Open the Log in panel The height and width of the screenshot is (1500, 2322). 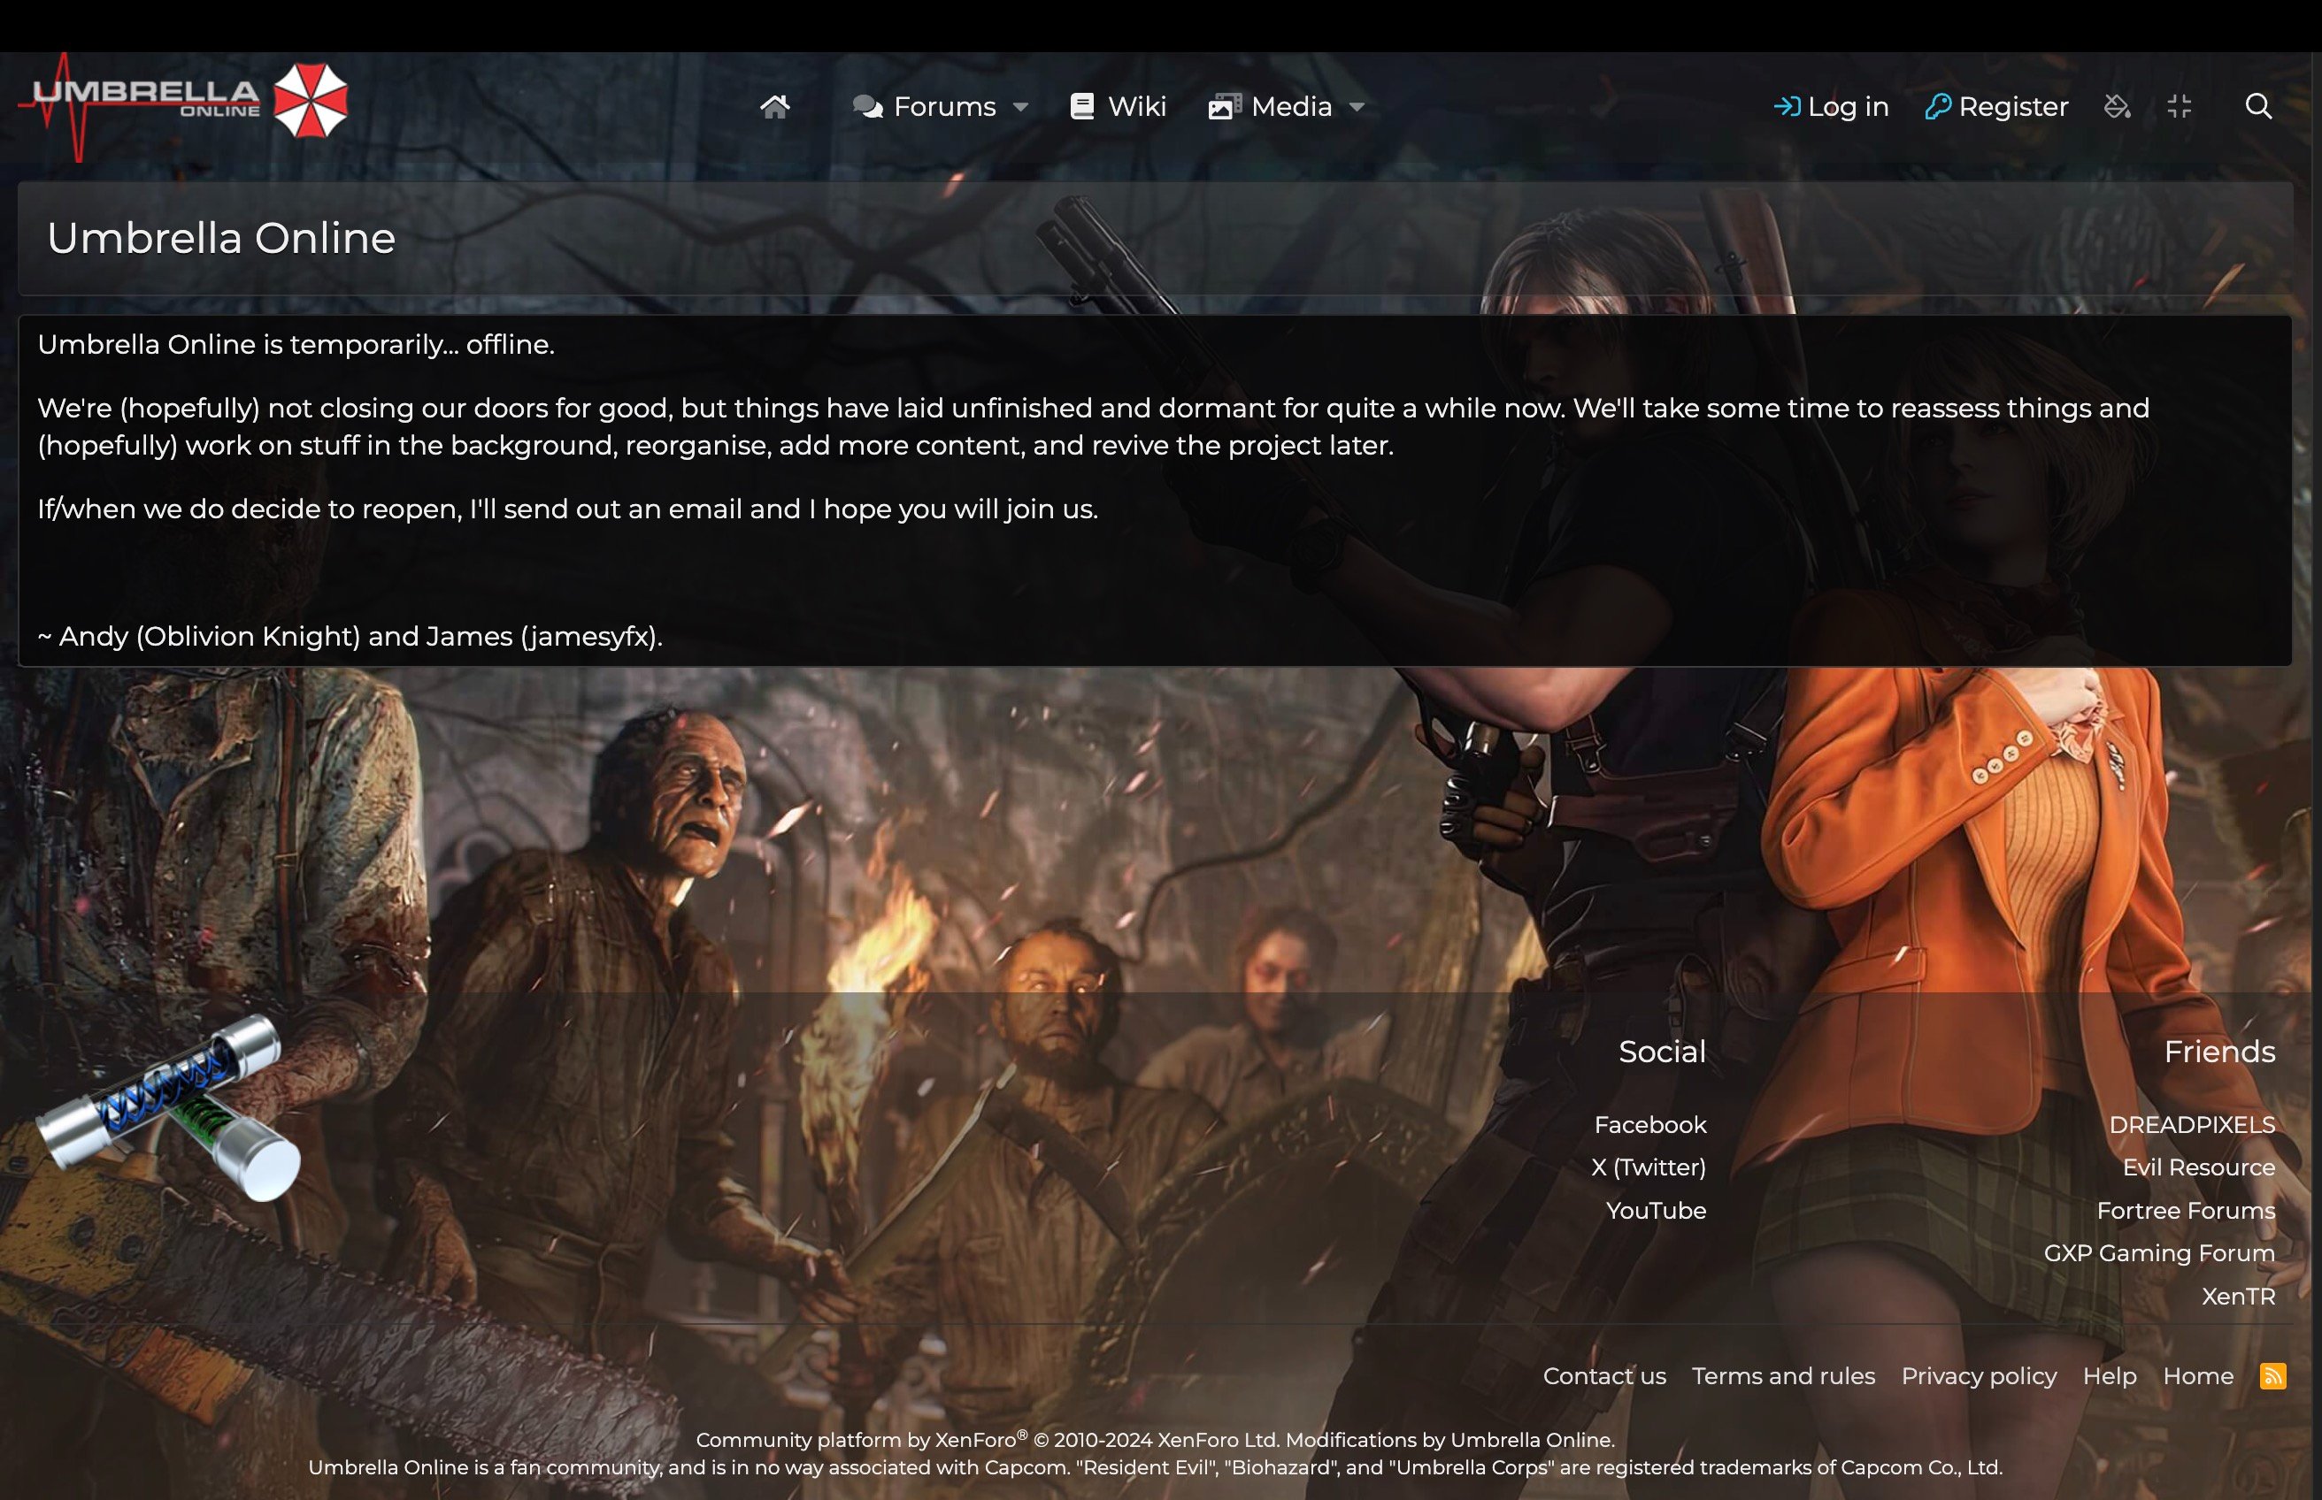tap(1832, 106)
